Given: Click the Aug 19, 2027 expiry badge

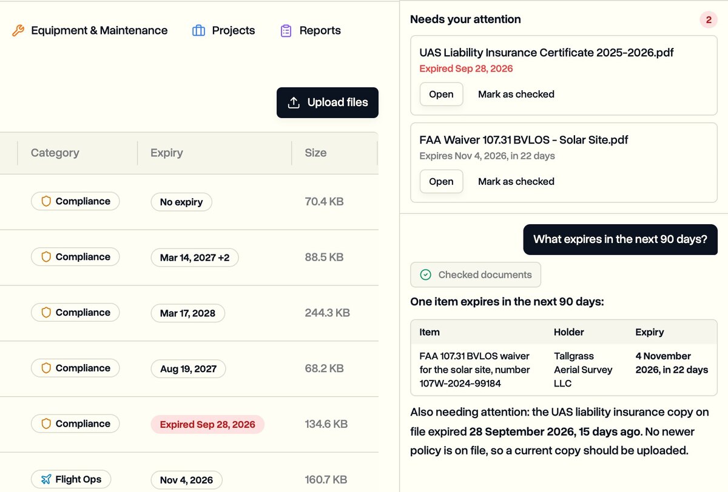Looking at the screenshot, I should coord(188,368).
